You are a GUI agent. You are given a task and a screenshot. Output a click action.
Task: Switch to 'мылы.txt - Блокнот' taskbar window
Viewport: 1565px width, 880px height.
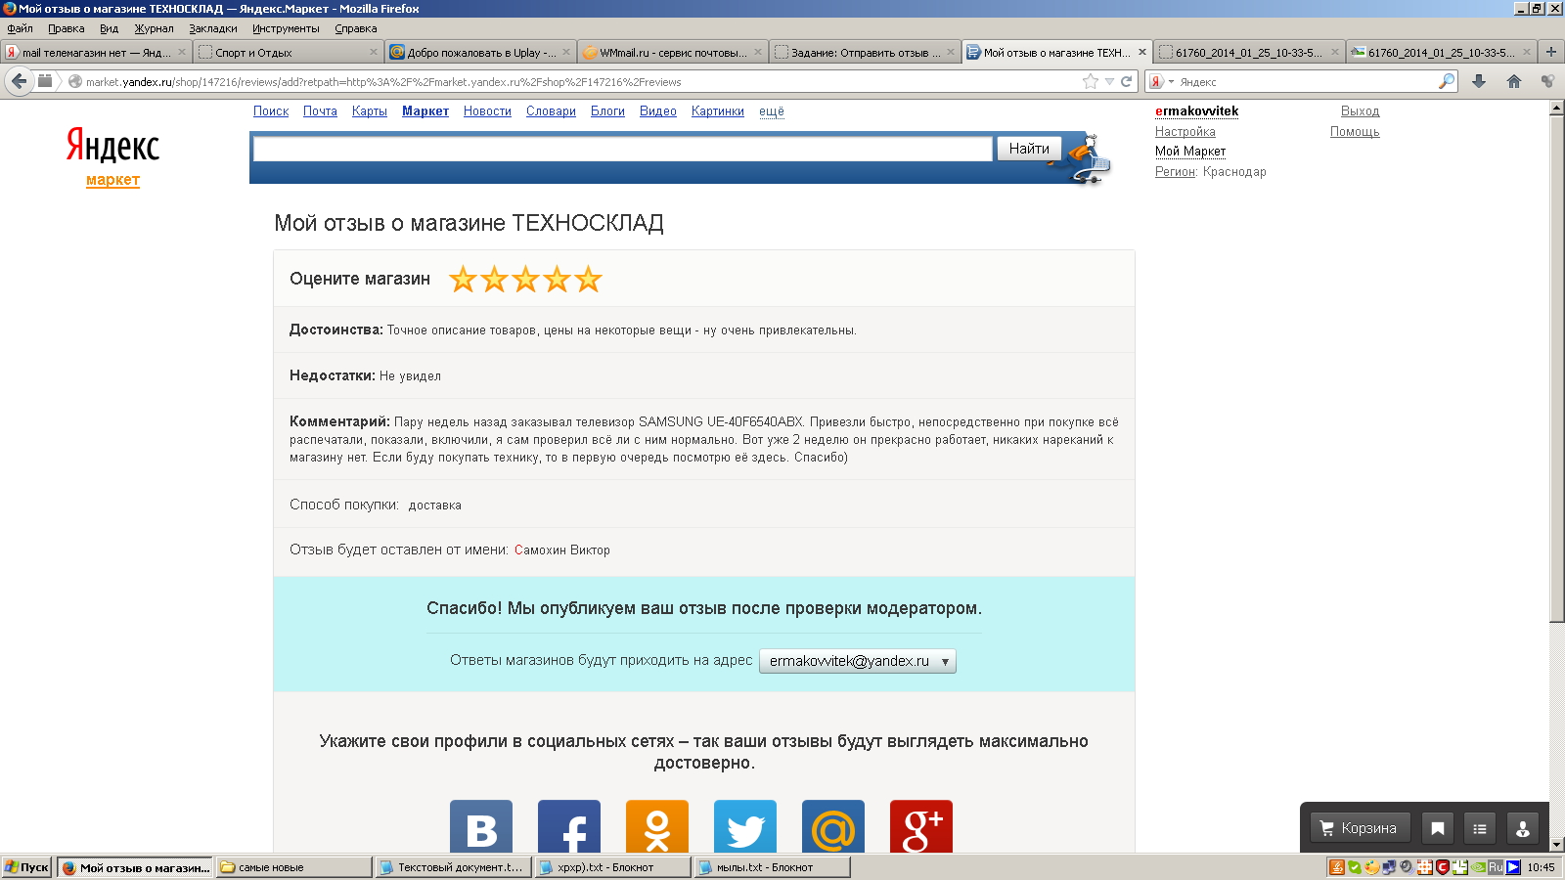coord(772,867)
